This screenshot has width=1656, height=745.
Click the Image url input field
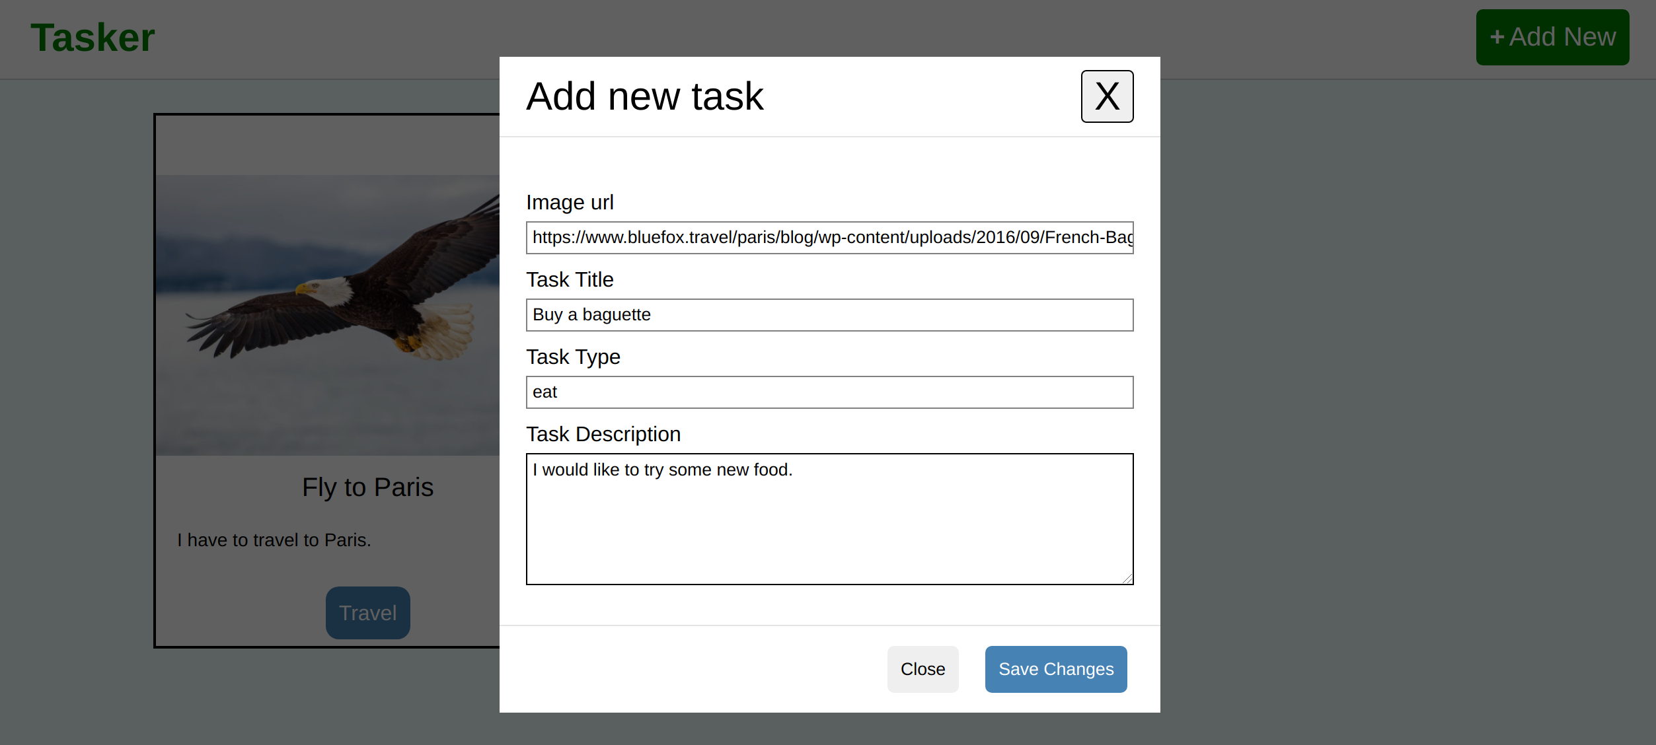point(829,238)
